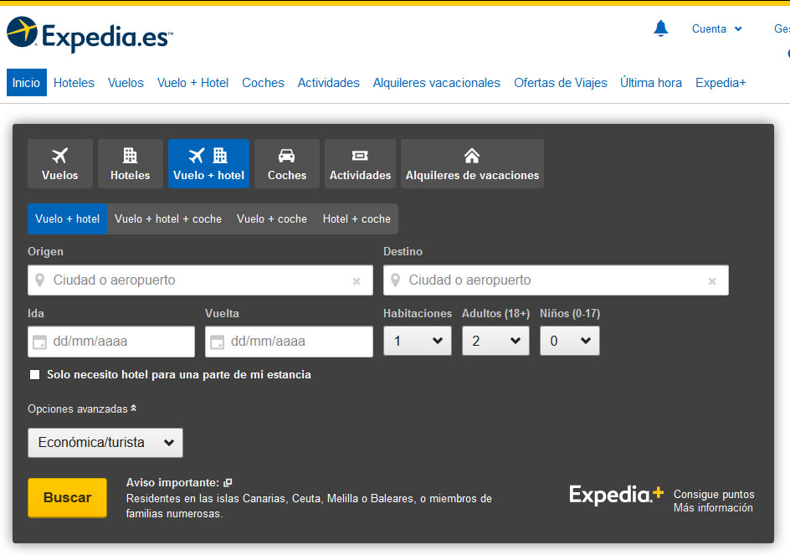790x555 pixels.
Task: Select the Actividades ticket tab icon
Action: coord(360,156)
